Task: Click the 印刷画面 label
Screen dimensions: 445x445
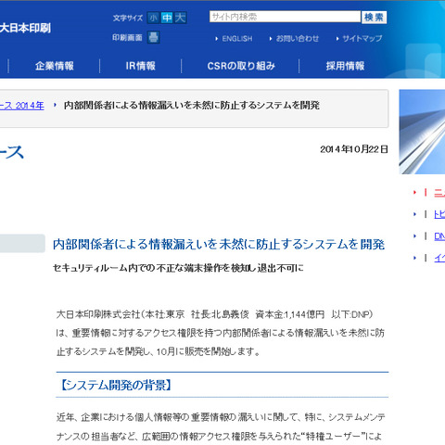Action: coord(127,38)
